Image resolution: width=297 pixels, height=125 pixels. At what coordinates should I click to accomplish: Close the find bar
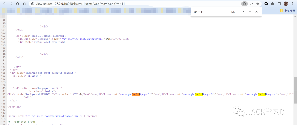(257, 12)
